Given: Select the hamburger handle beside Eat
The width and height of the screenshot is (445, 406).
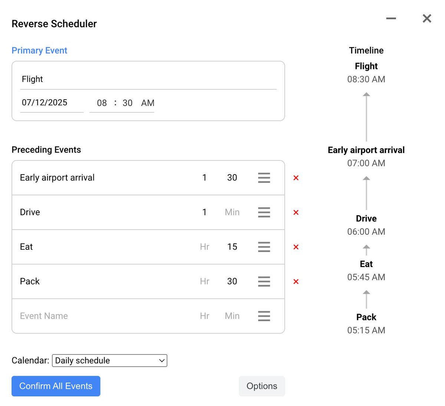Looking at the screenshot, I should click(x=264, y=247).
